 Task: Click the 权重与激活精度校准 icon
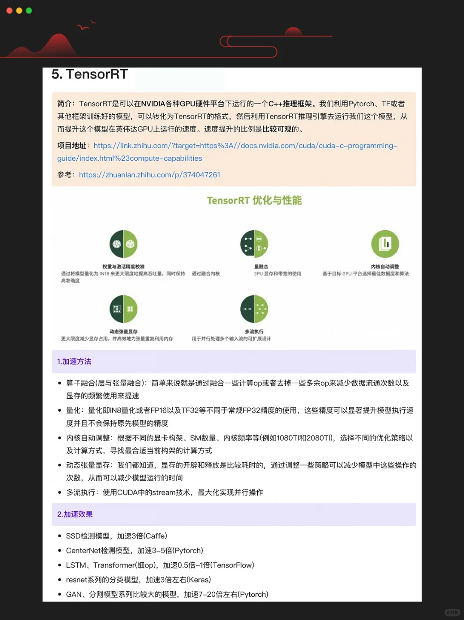pyautogui.click(x=123, y=244)
